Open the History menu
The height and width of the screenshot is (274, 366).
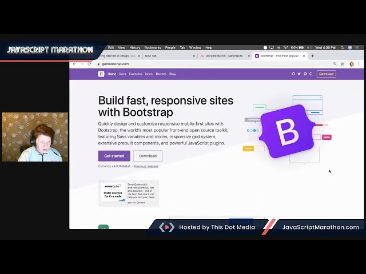(x=135, y=47)
